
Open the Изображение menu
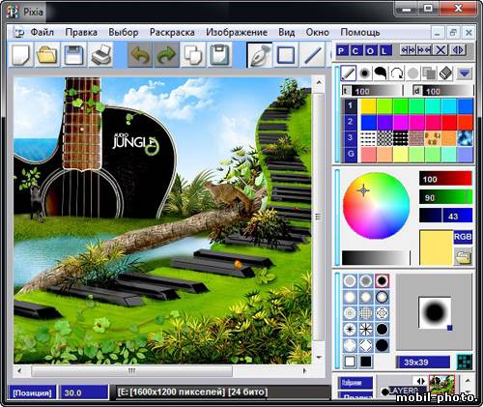point(237,32)
